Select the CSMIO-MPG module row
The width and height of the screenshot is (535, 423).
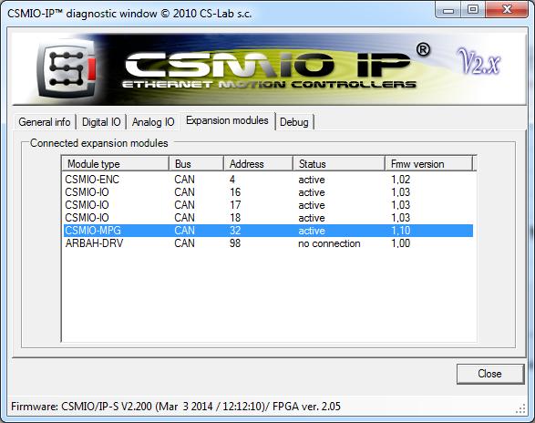pos(268,231)
